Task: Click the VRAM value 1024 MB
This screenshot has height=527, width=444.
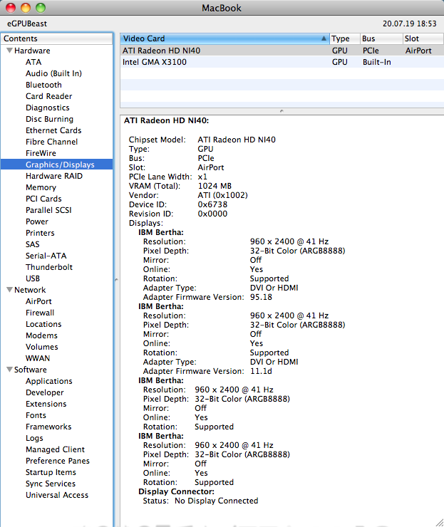Action: pos(215,186)
